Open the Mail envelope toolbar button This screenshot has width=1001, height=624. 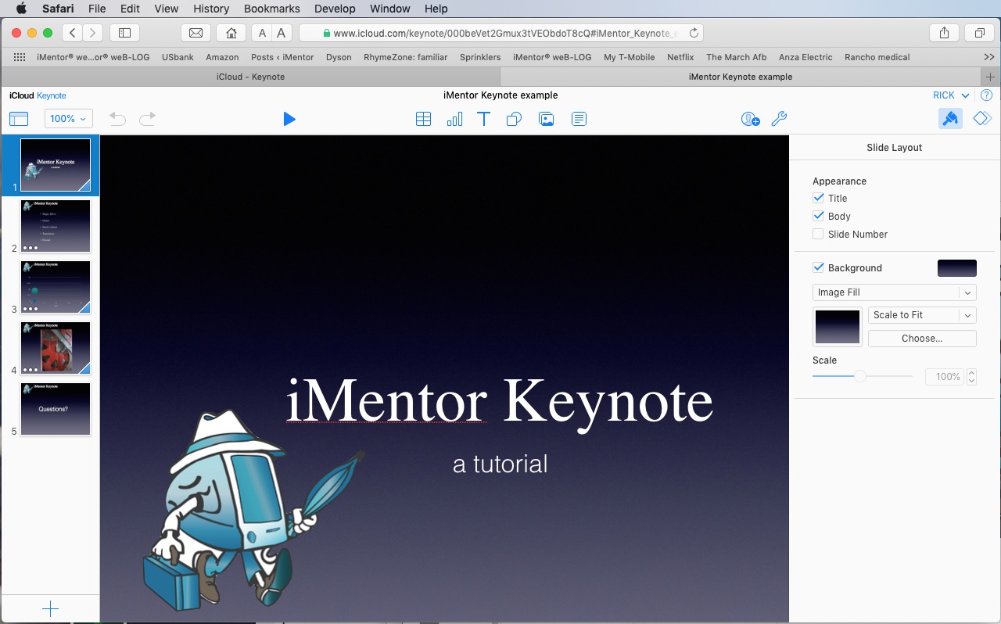tap(196, 33)
